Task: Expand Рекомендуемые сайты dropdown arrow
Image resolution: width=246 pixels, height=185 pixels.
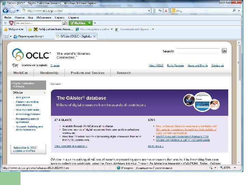Action: [x=112, y=29]
